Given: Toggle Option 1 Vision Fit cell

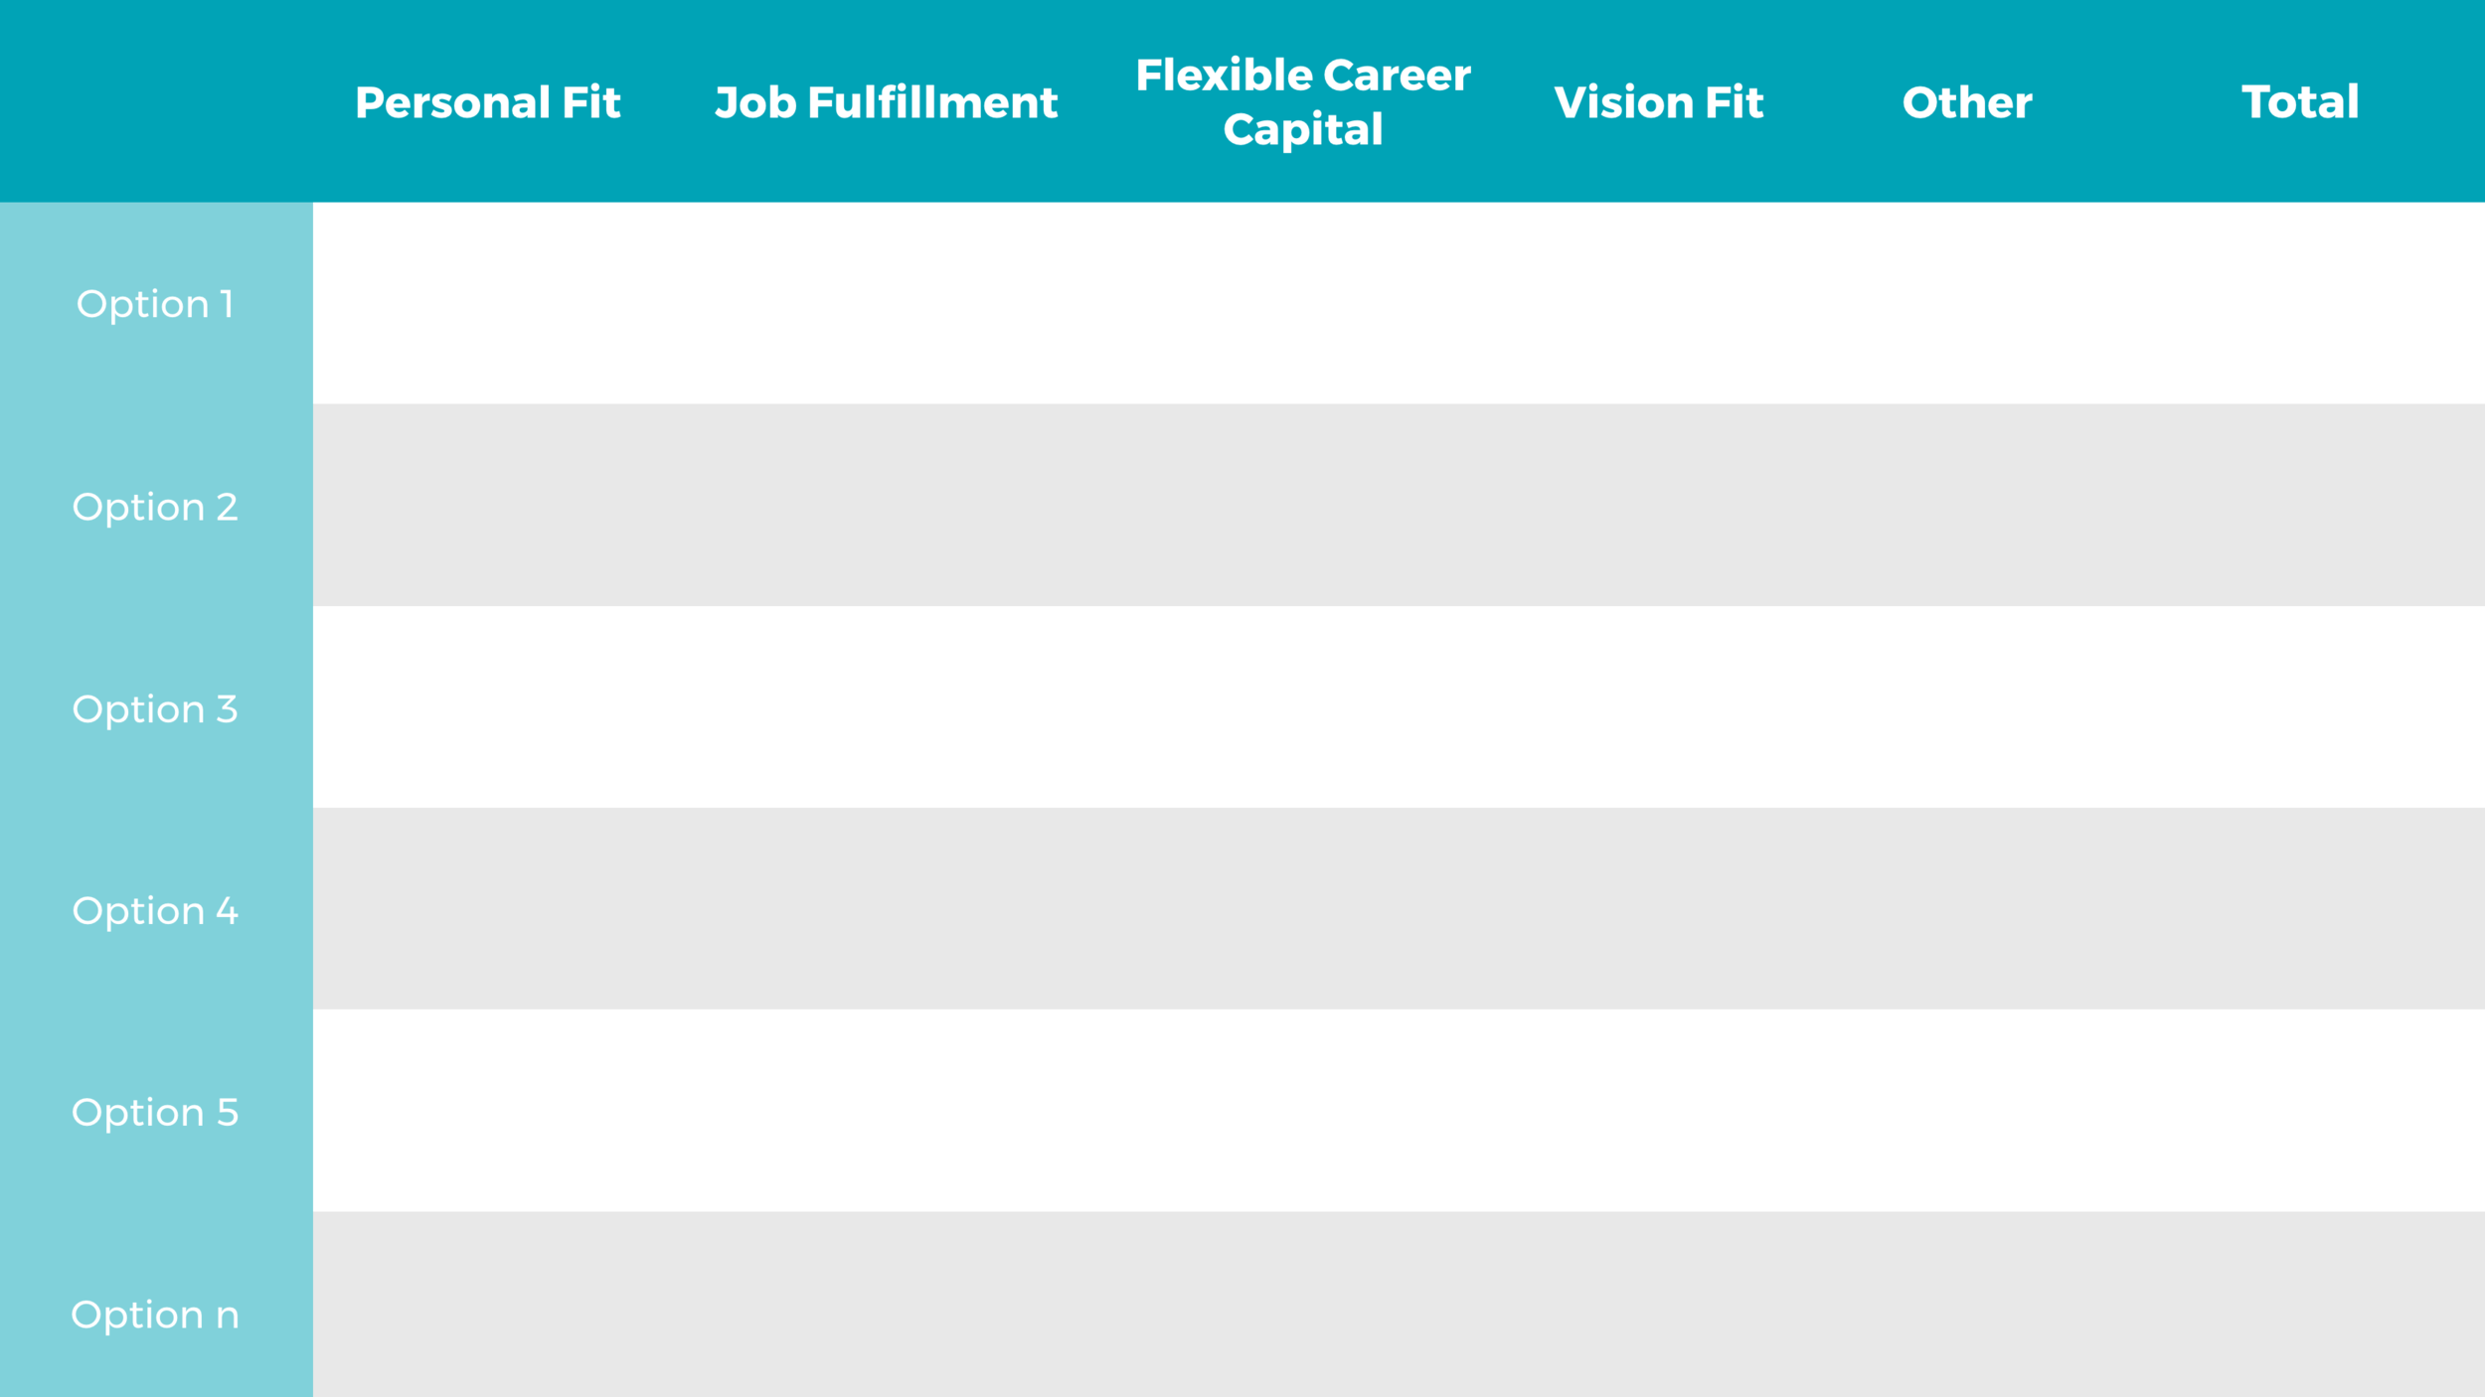Looking at the screenshot, I should [x=1656, y=302].
